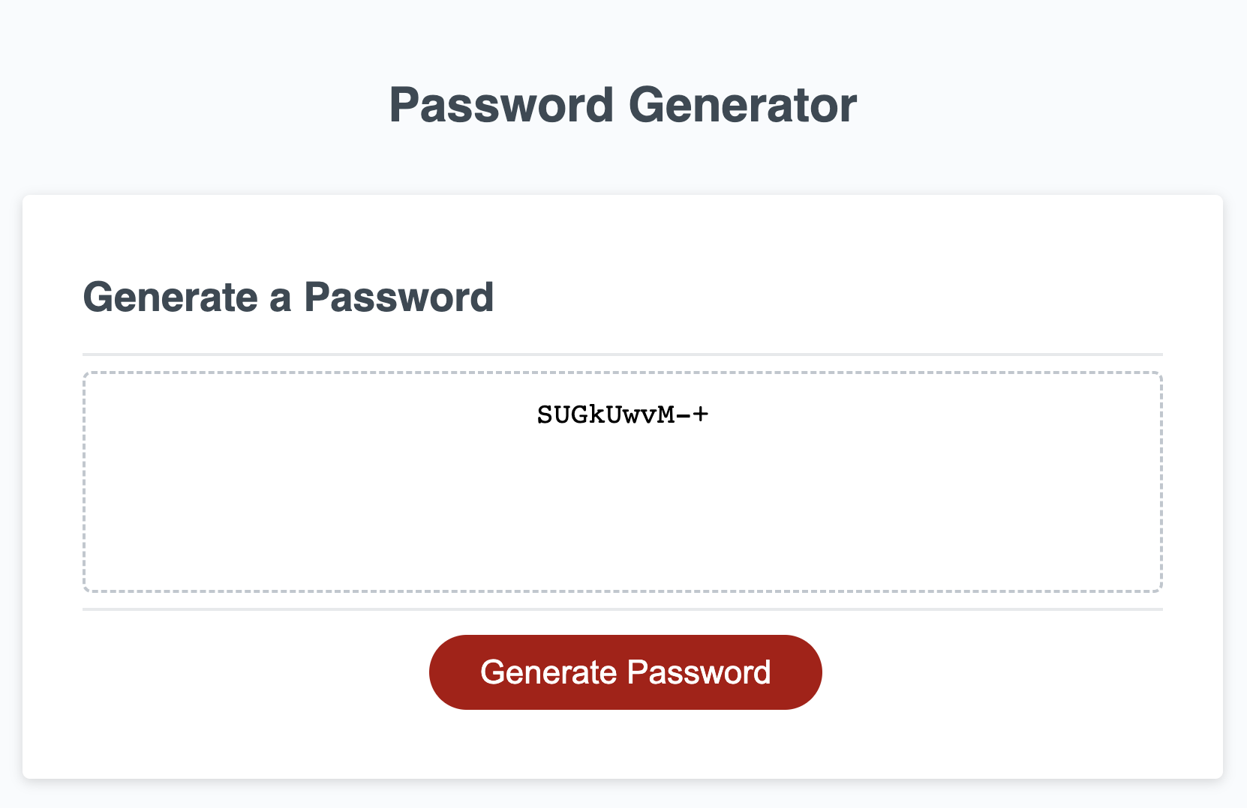
Task: Click the area right of the password text
Action: [900, 414]
